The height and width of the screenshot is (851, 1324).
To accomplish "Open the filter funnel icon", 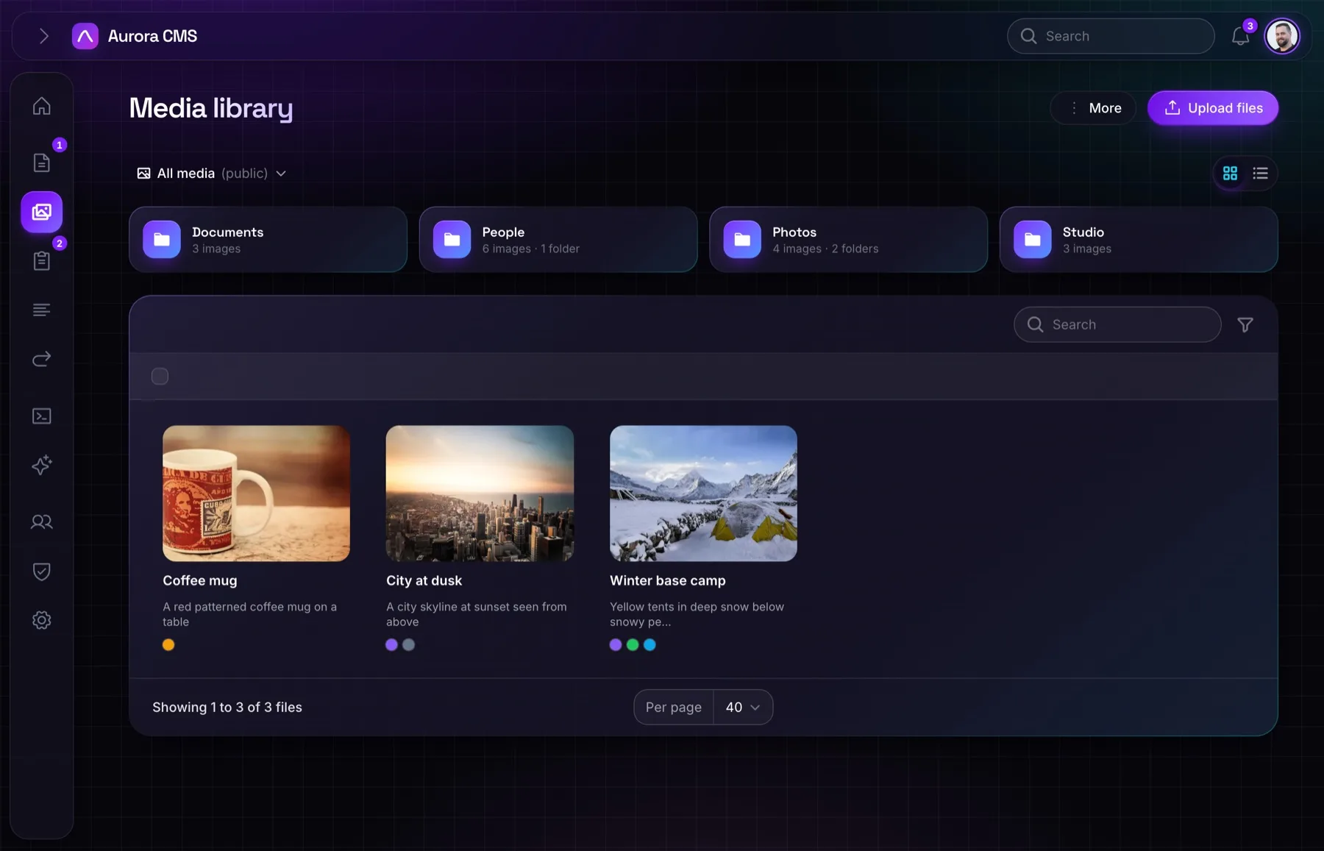I will 1245,324.
